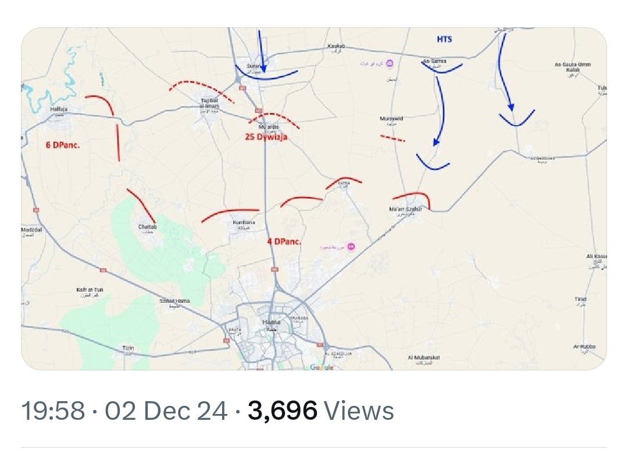Screen dimensions: 628x464
Task: Click the Tajjbat al-Imam town label
Action: (210, 103)
